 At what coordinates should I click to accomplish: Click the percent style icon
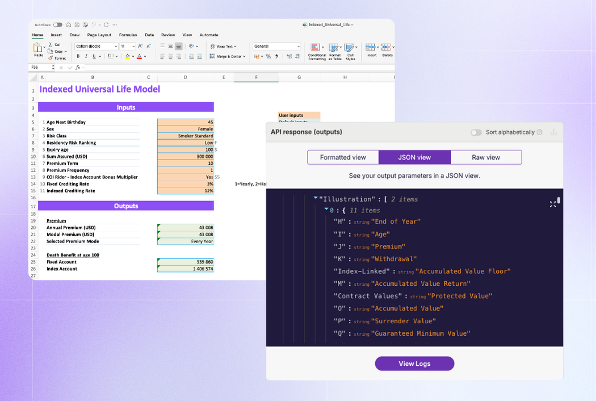point(268,56)
